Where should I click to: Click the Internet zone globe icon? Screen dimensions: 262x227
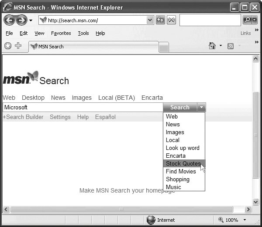(x=151, y=220)
